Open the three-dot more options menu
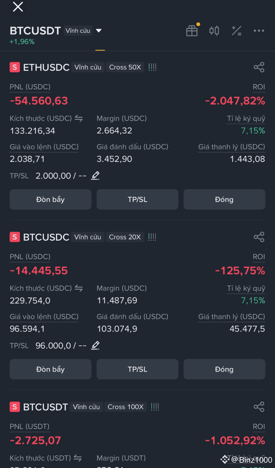Screen dimensions: 275x468 [259, 31]
